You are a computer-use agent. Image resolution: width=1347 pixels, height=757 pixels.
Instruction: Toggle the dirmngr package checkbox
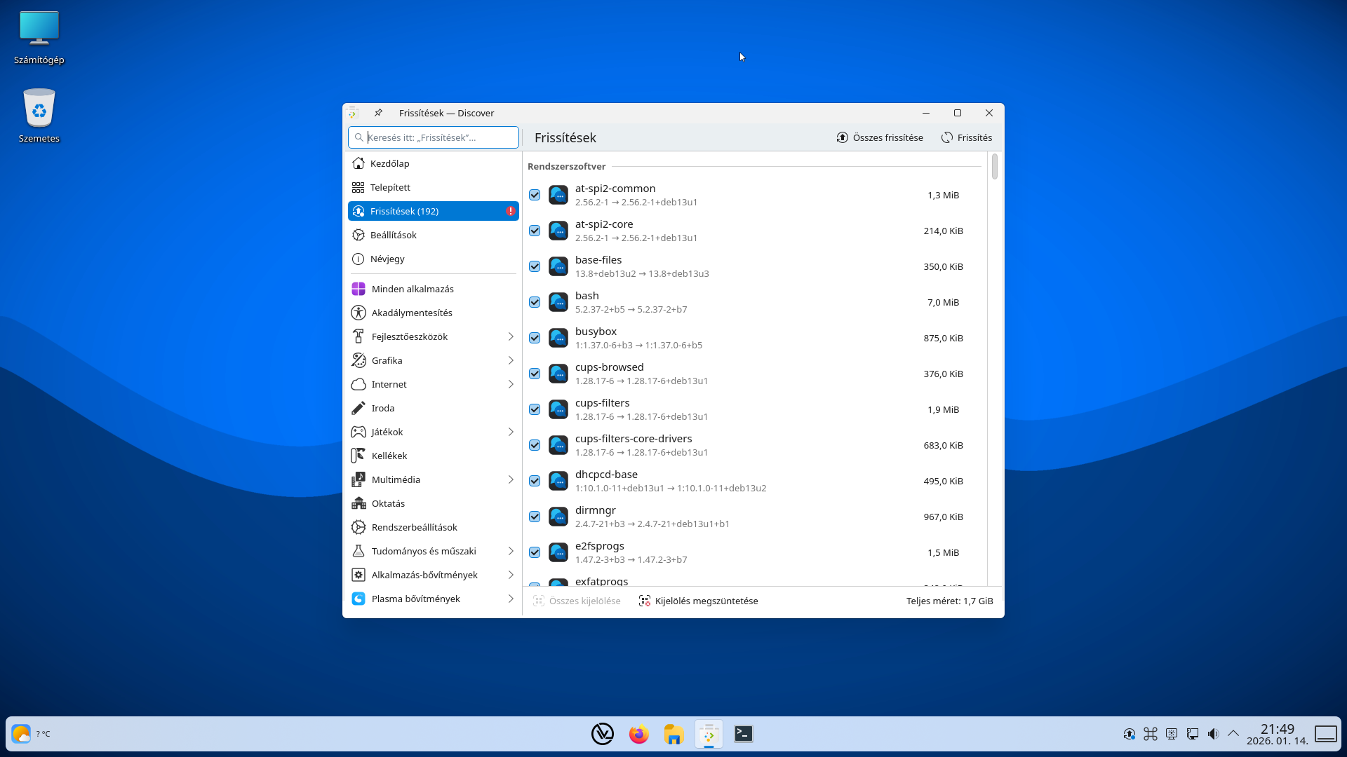point(535,517)
